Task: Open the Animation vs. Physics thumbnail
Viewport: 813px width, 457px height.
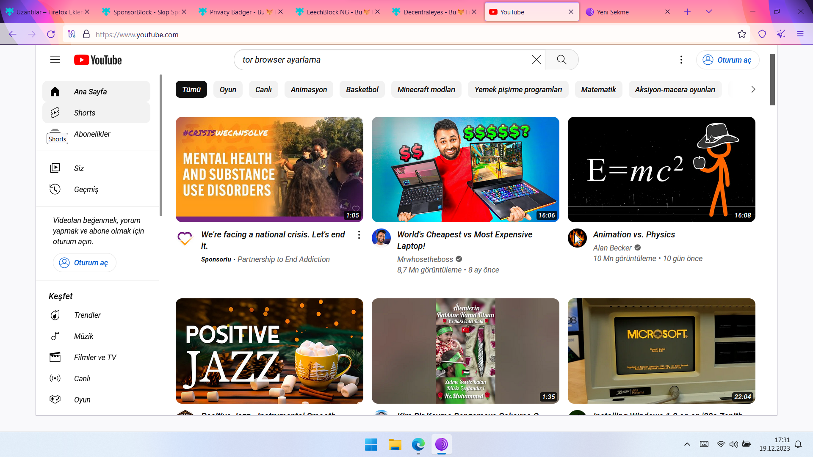Action: (x=661, y=169)
